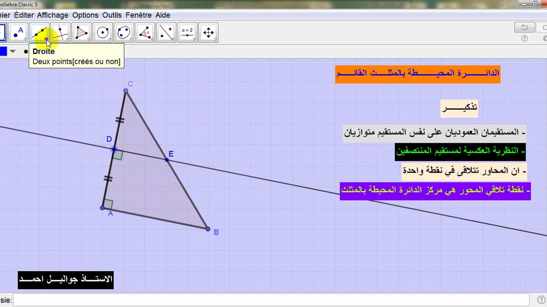Open the Aide menu
547x307 pixels.
[163, 15]
